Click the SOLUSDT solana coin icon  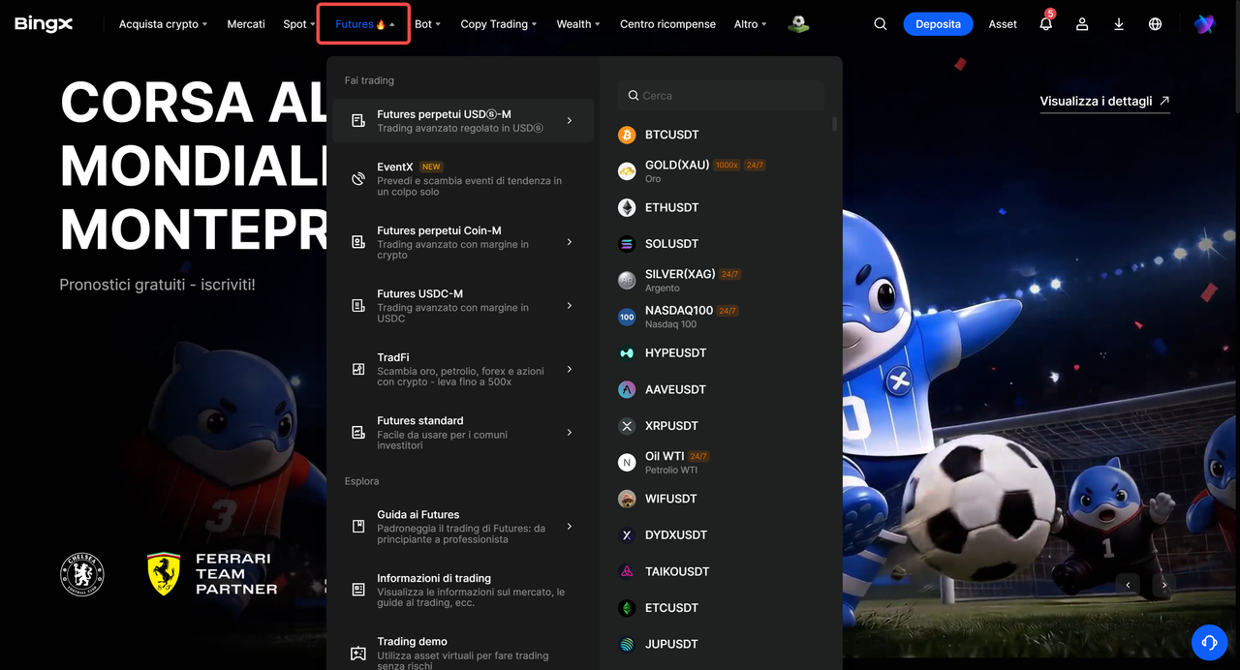pyautogui.click(x=627, y=244)
